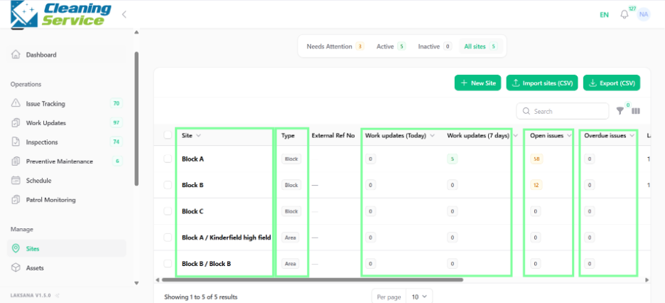Select the All sites tab

[480, 46]
